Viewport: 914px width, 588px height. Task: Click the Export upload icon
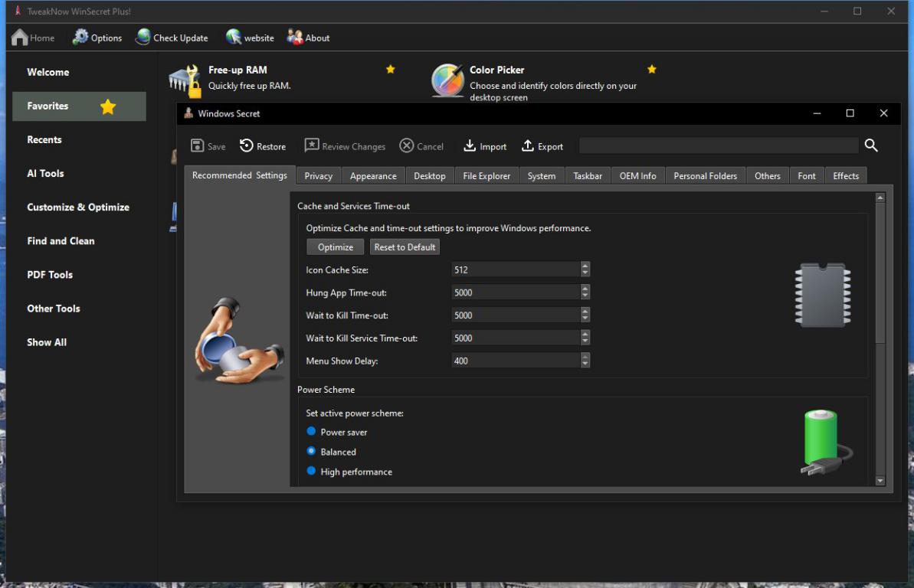[x=528, y=146]
